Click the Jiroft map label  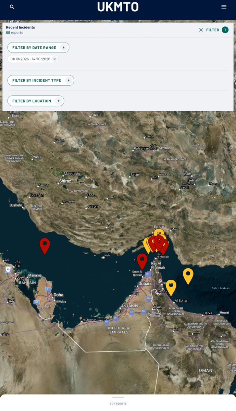184,188
